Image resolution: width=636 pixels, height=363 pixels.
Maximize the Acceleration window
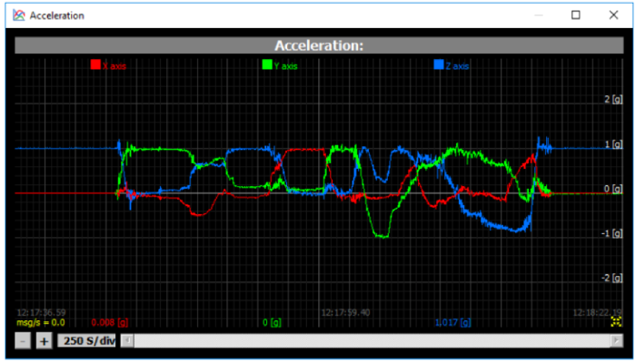click(575, 15)
